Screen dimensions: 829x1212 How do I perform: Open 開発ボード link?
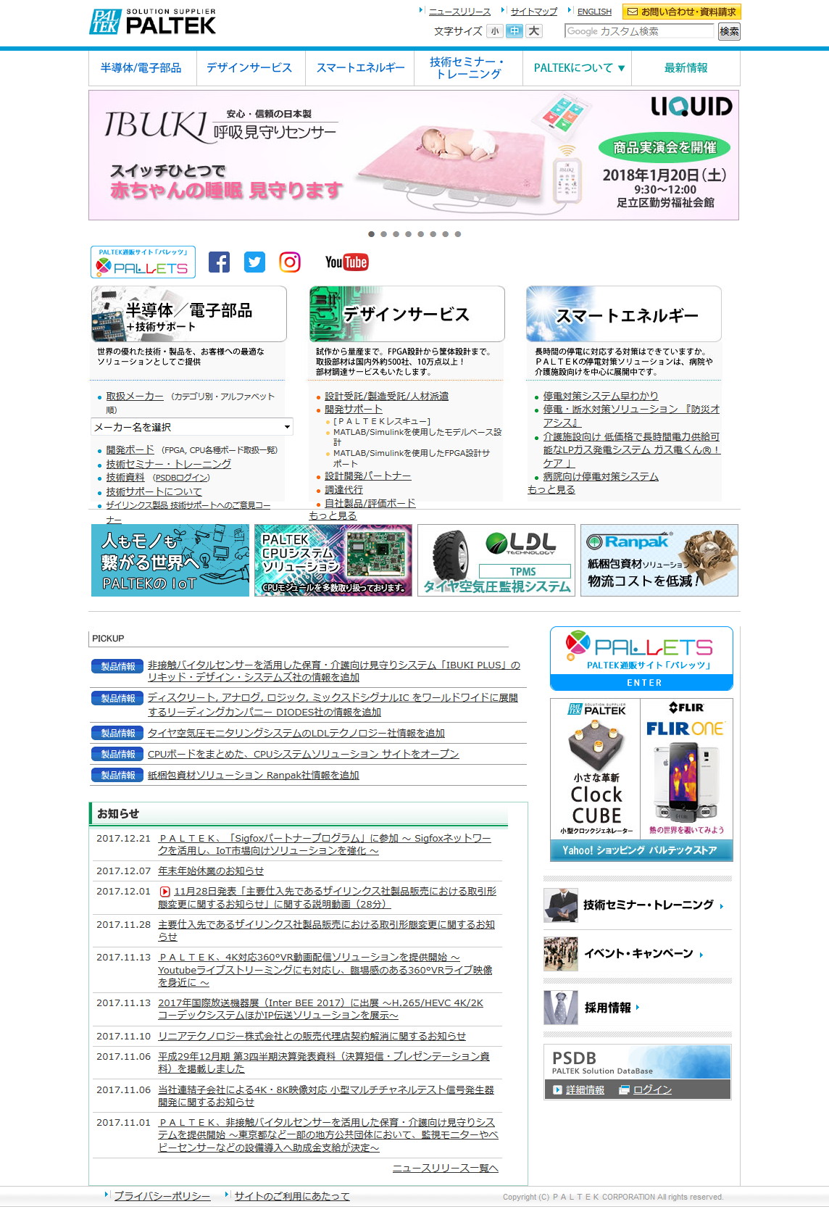coord(130,450)
